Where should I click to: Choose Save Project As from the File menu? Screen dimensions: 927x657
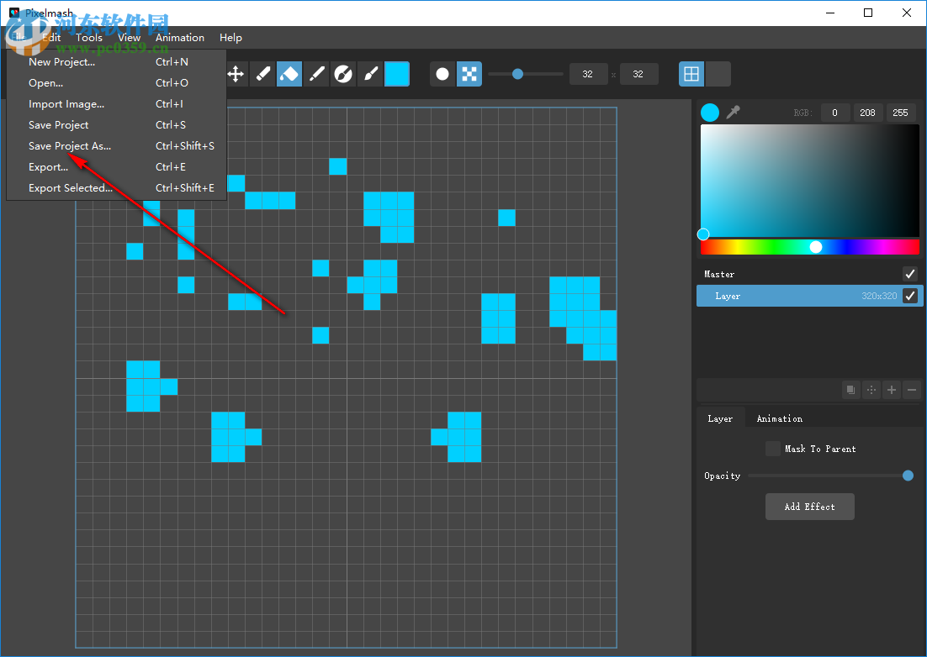pyautogui.click(x=70, y=145)
